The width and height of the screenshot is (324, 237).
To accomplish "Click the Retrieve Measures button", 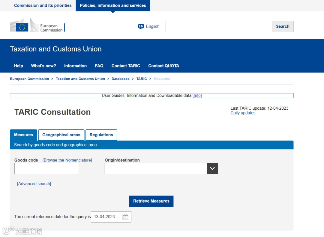I will click(151, 201).
